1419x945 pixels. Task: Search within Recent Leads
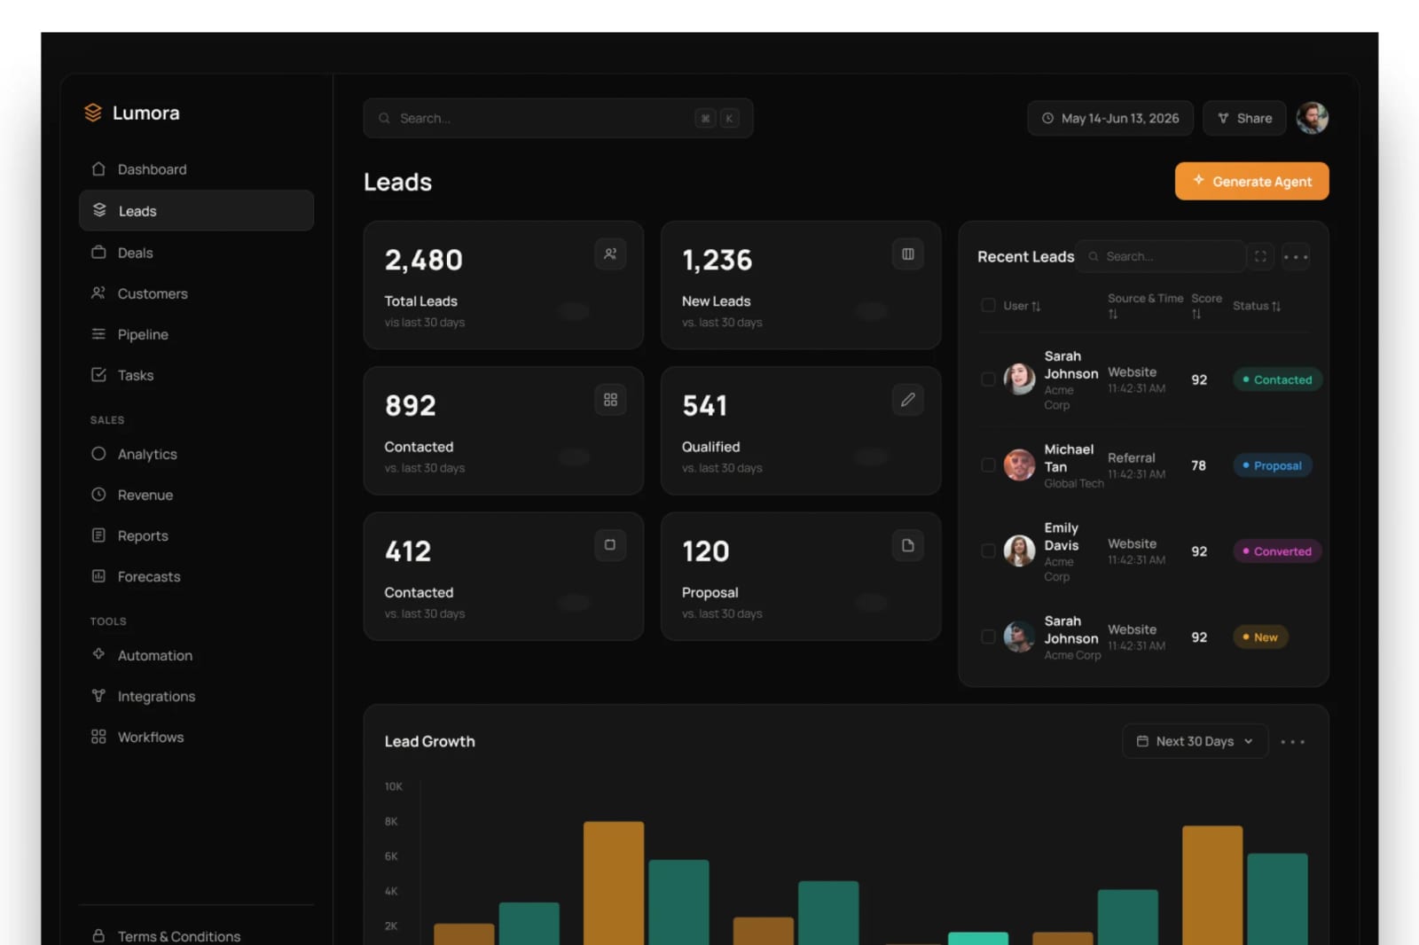(x=1160, y=256)
